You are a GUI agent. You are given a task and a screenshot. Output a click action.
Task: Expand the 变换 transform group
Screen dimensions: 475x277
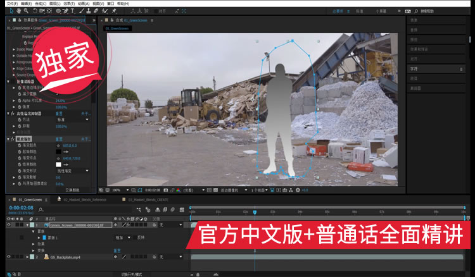[34, 250]
